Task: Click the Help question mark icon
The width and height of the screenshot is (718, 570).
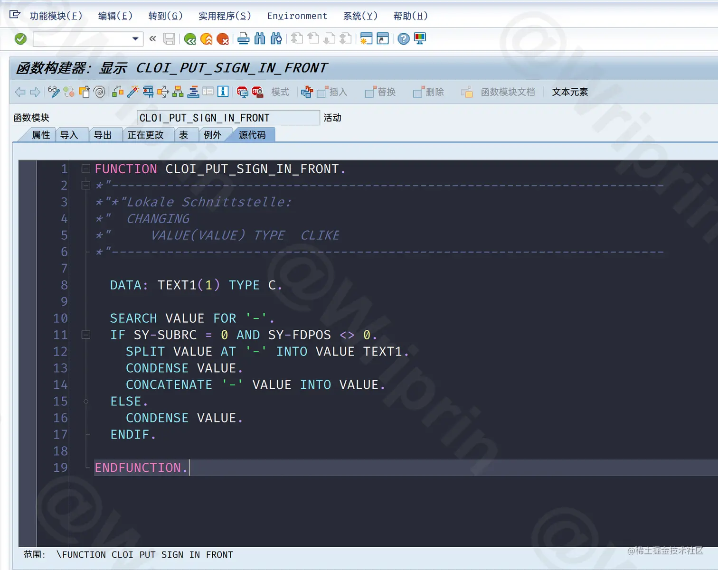Action: pos(403,39)
